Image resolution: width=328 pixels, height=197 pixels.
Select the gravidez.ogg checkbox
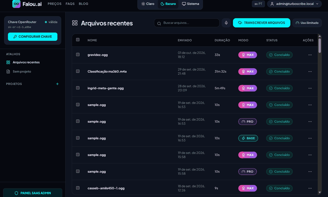pos(78,54)
